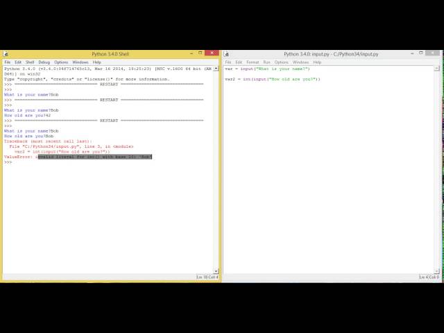Click the Python icon in input.py title bar
Screen dimensions: 444x333
[x=226, y=54]
